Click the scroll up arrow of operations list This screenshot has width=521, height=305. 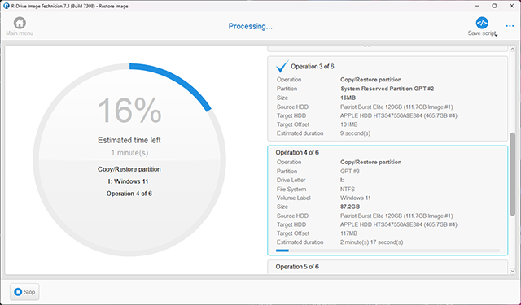point(512,49)
